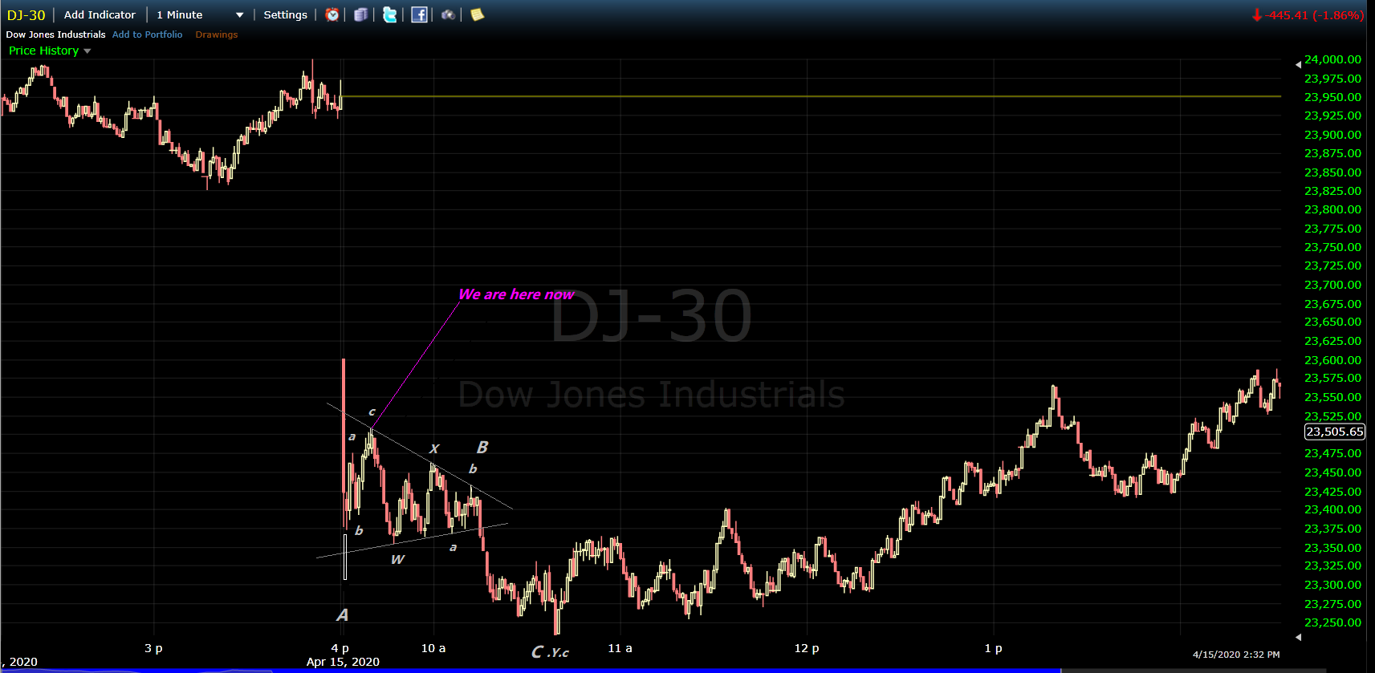Click the 11 a time axis label
Viewport: 1375px width, 673px height.
[x=620, y=648]
